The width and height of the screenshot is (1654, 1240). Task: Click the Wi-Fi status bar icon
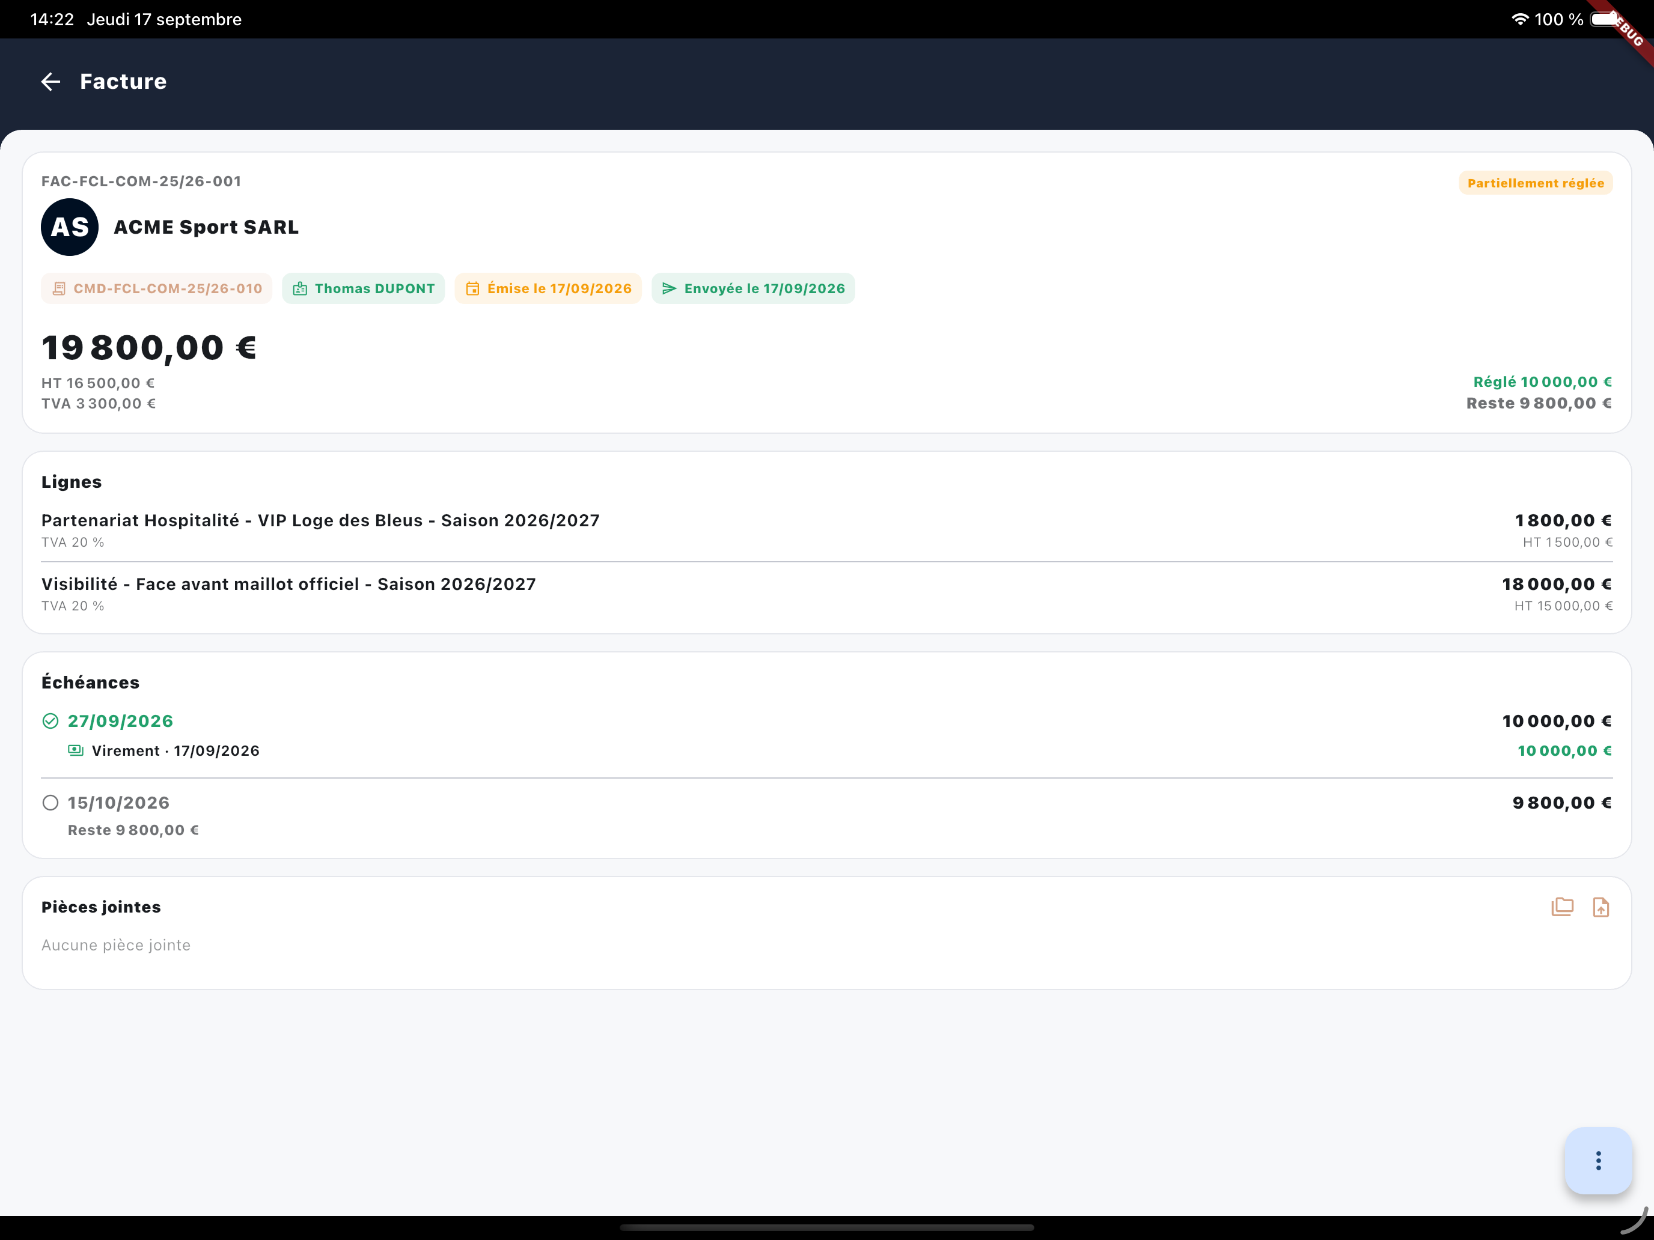tap(1519, 19)
